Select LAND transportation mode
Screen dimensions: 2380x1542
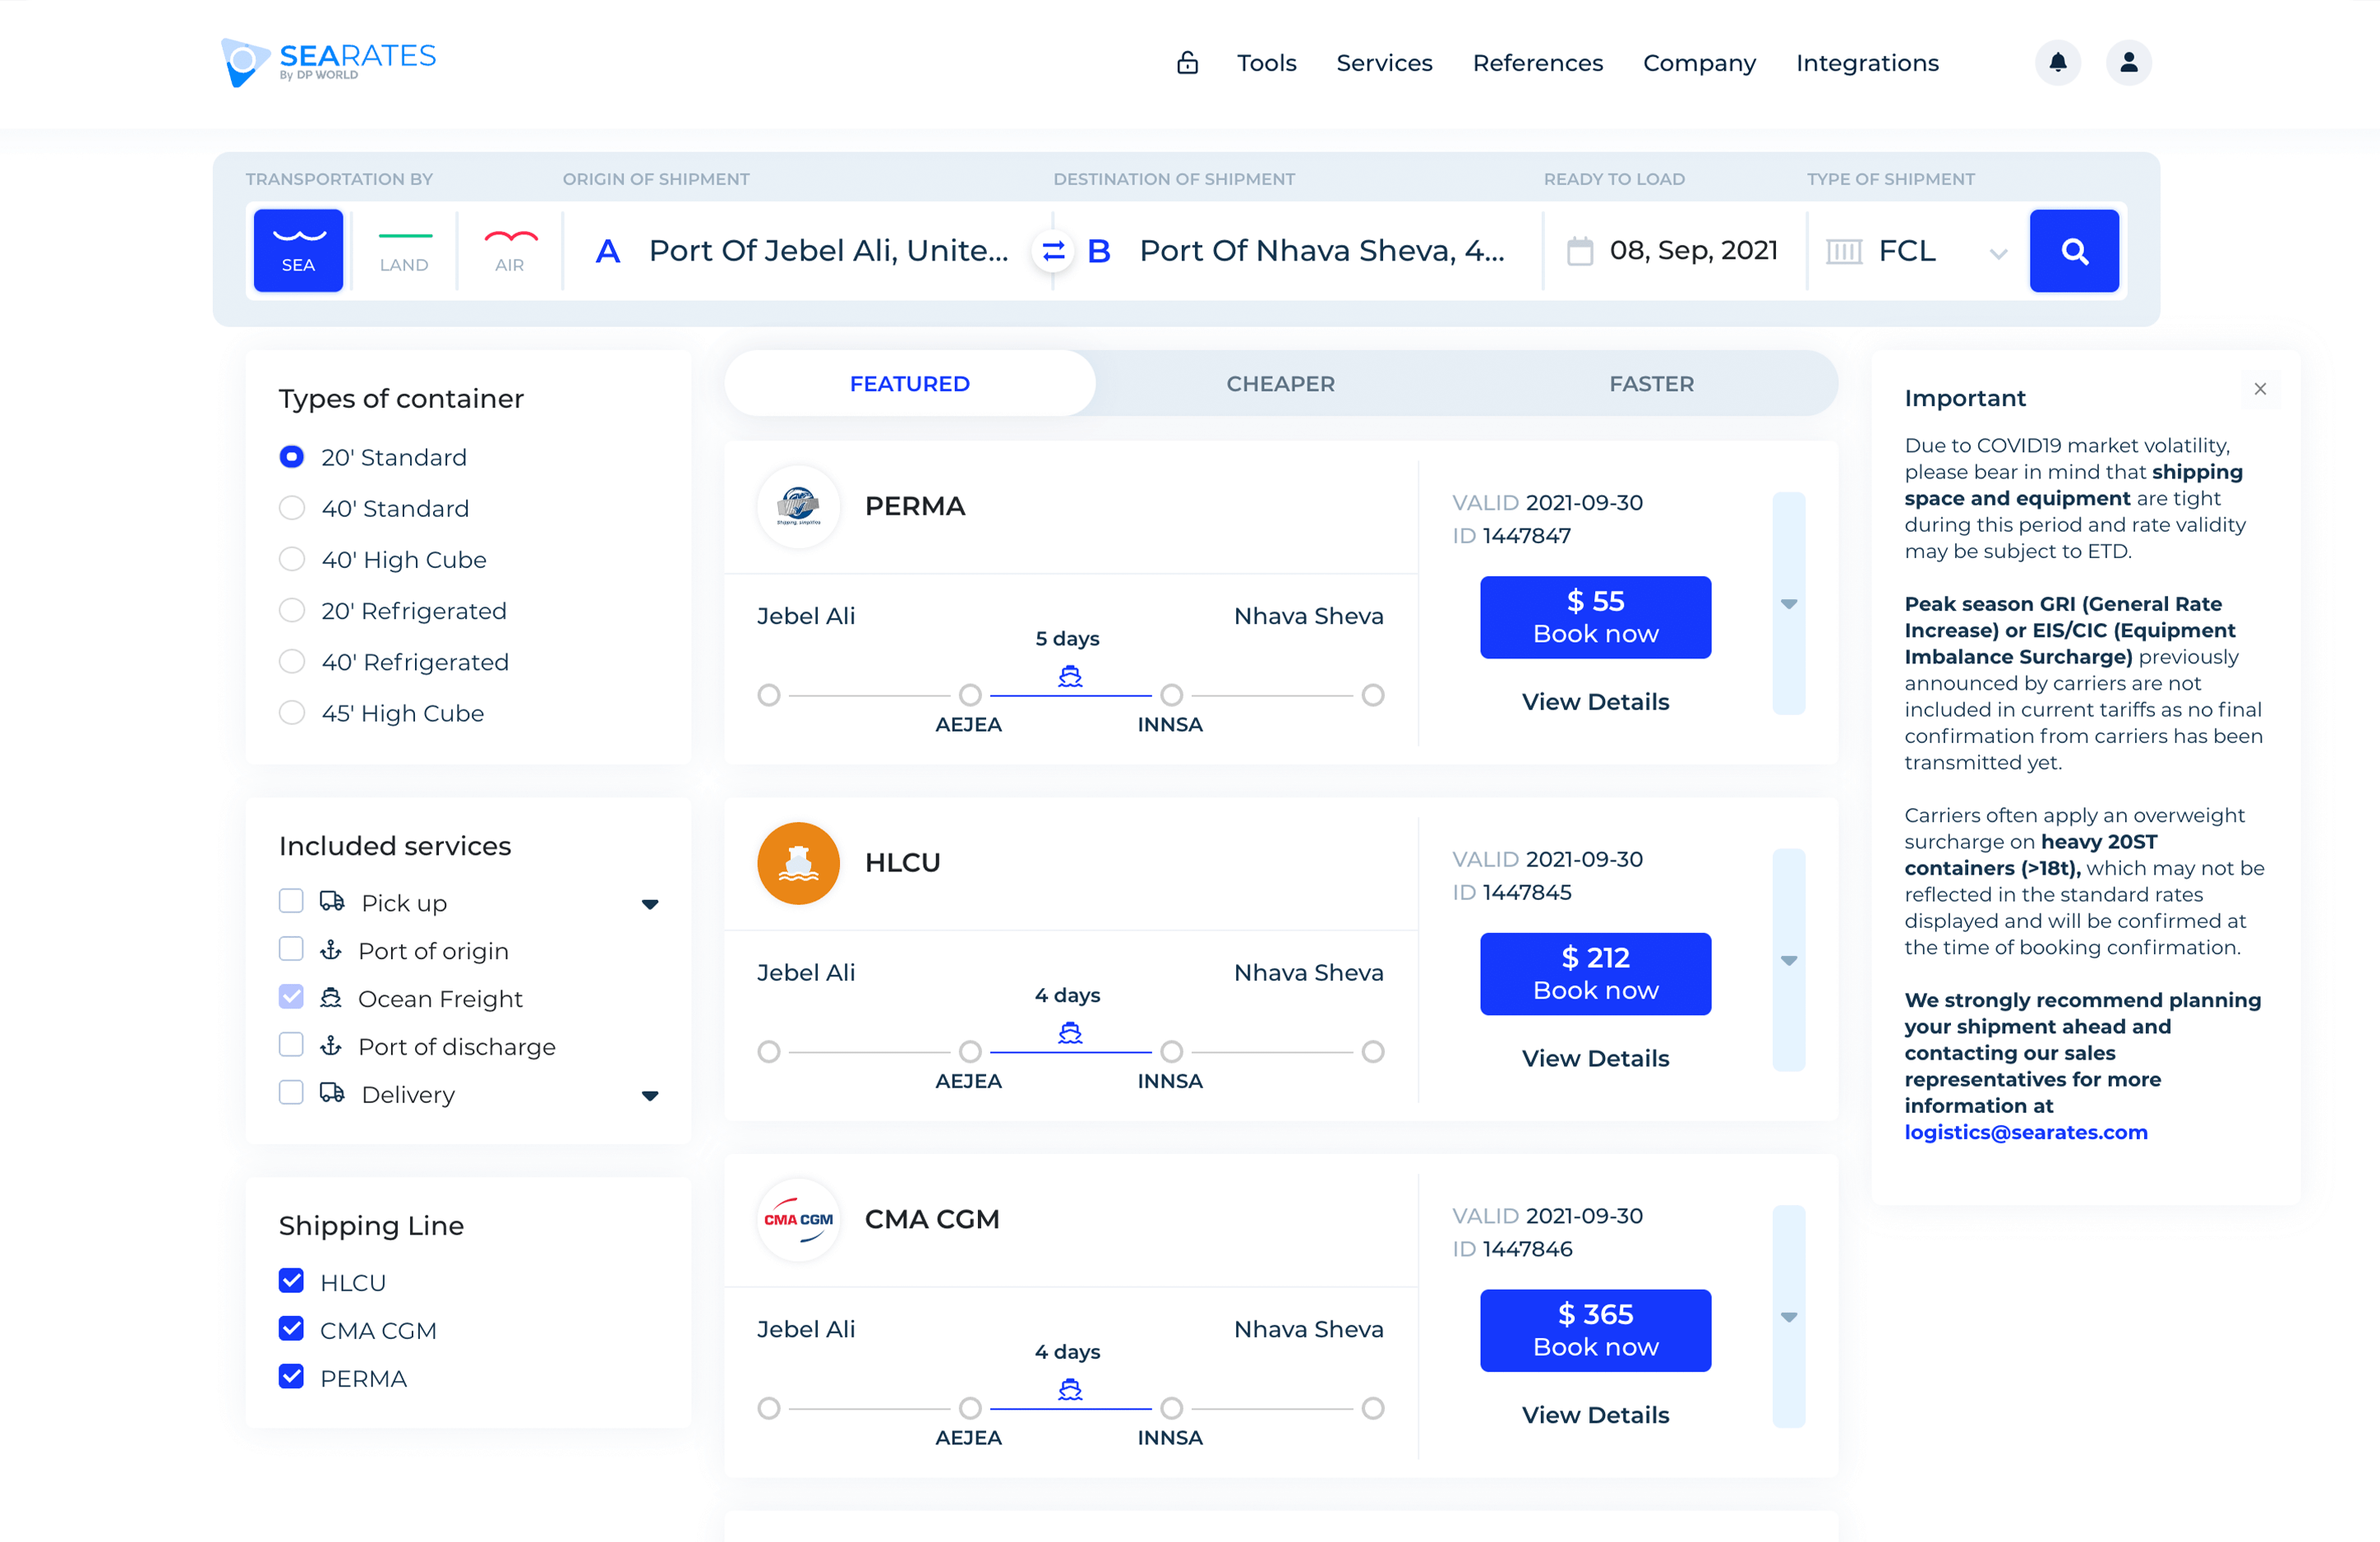(x=404, y=250)
